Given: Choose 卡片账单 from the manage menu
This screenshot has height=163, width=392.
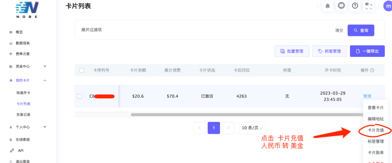Looking at the screenshot, I should (376, 153).
